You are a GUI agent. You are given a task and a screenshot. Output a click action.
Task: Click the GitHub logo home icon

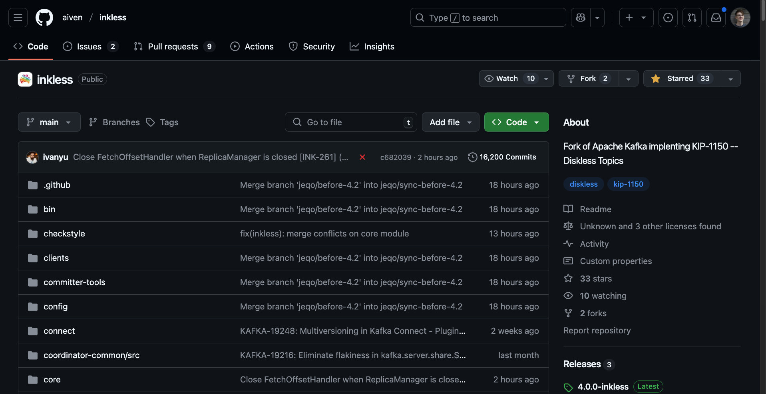pos(44,18)
